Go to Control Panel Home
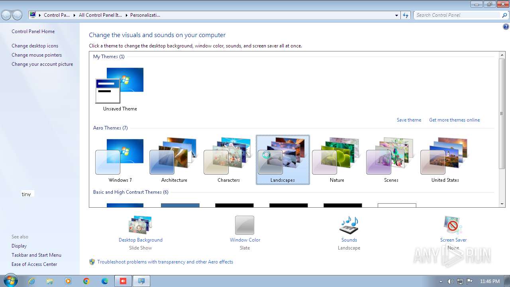The height and width of the screenshot is (287, 510). click(33, 31)
